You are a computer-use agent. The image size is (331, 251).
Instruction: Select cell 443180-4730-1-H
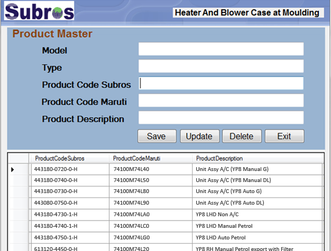tap(70, 215)
